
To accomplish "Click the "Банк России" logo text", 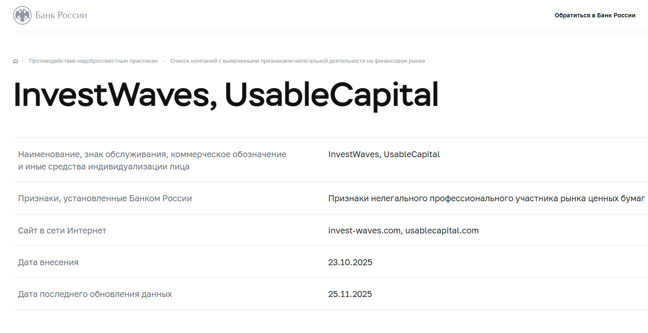I will click(61, 15).
